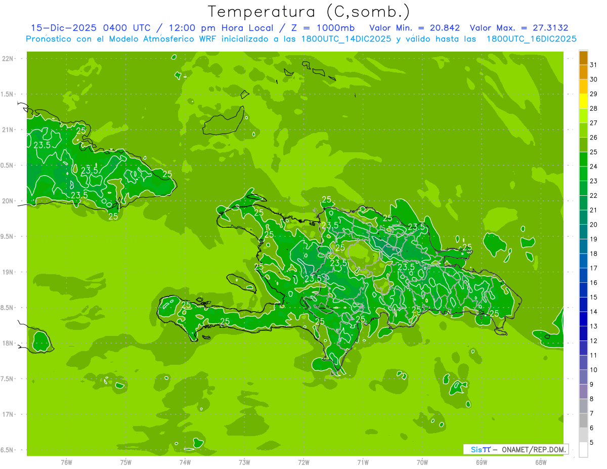Click the "70W" longitude axis label
The width and height of the screenshot is (607, 469).
[x=422, y=462]
